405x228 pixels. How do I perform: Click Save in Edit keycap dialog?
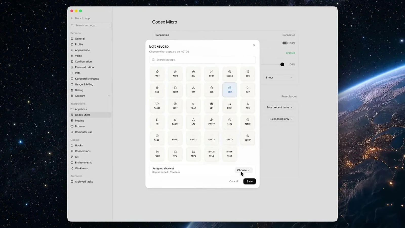coord(250,181)
